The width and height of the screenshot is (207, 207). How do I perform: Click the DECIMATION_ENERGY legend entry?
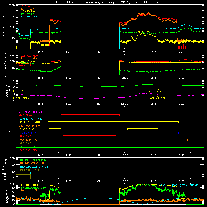click(33, 160)
